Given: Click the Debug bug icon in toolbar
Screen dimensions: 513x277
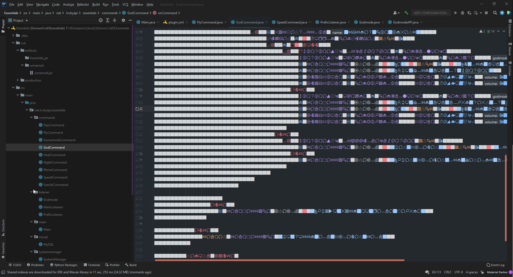Looking at the screenshot, I should pyautogui.click(x=463, y=13).
